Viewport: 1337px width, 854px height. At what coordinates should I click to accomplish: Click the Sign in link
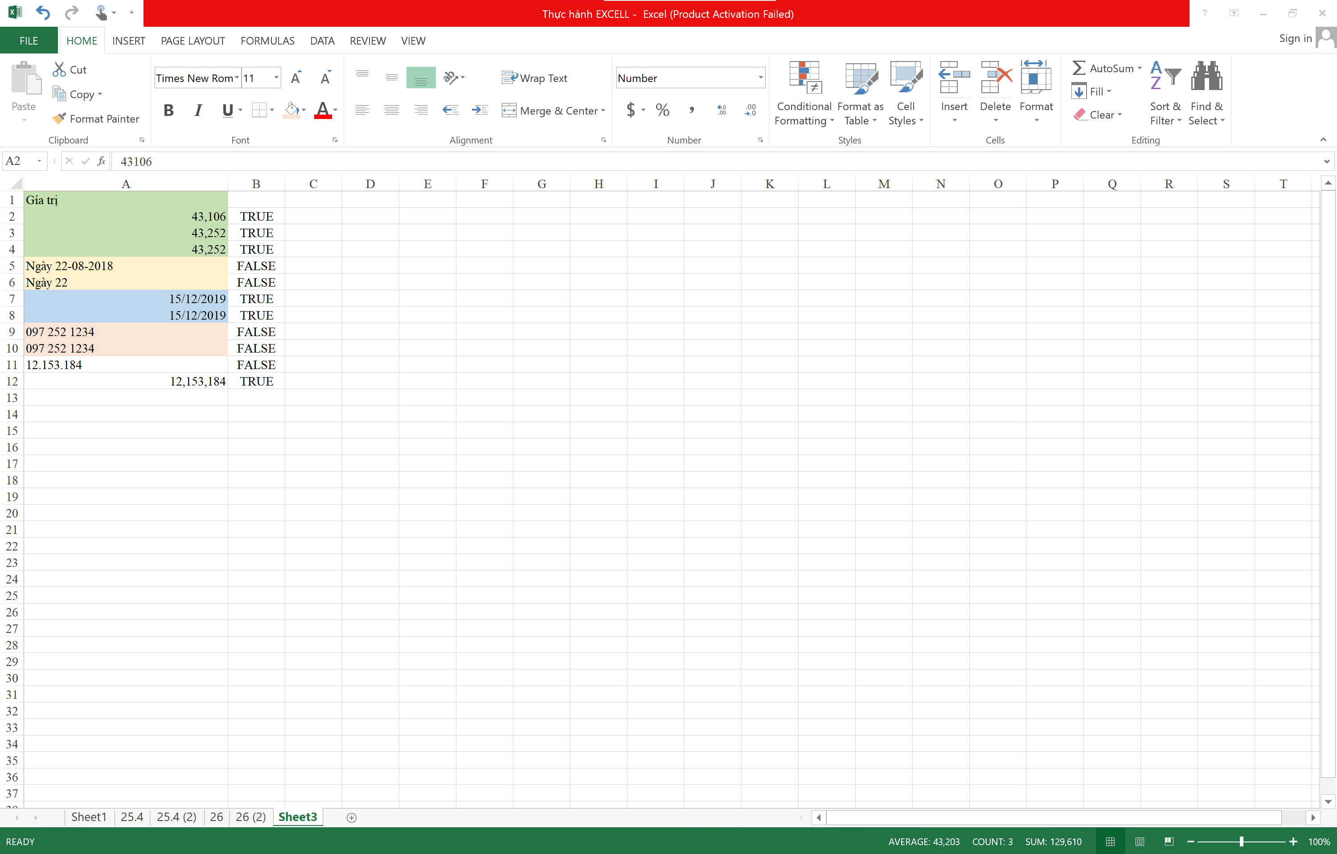1295,38
